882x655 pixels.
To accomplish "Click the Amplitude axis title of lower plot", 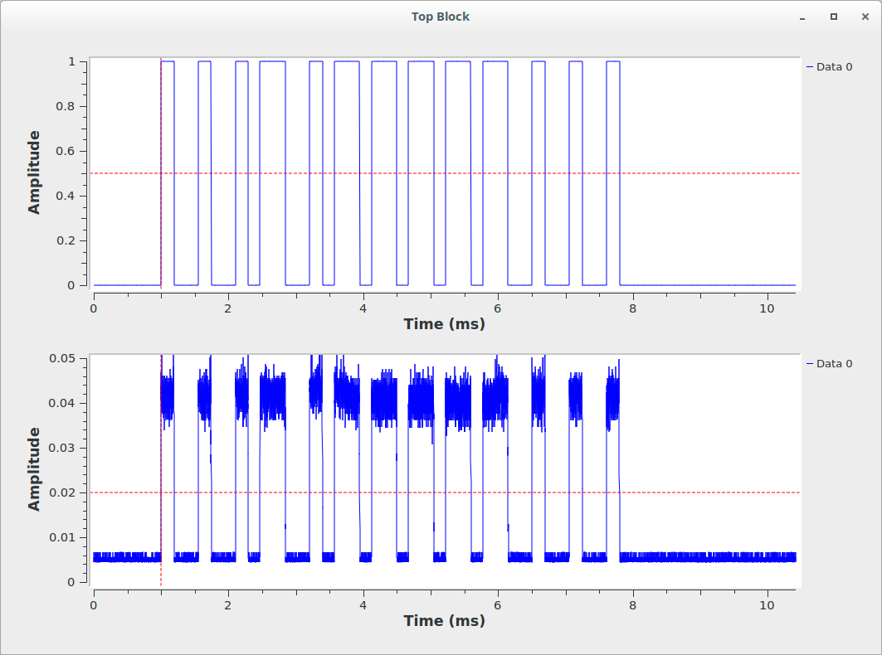I will [x=34, y=469].
